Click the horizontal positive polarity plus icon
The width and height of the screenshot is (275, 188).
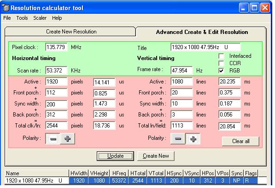click(x=68, y=139)
